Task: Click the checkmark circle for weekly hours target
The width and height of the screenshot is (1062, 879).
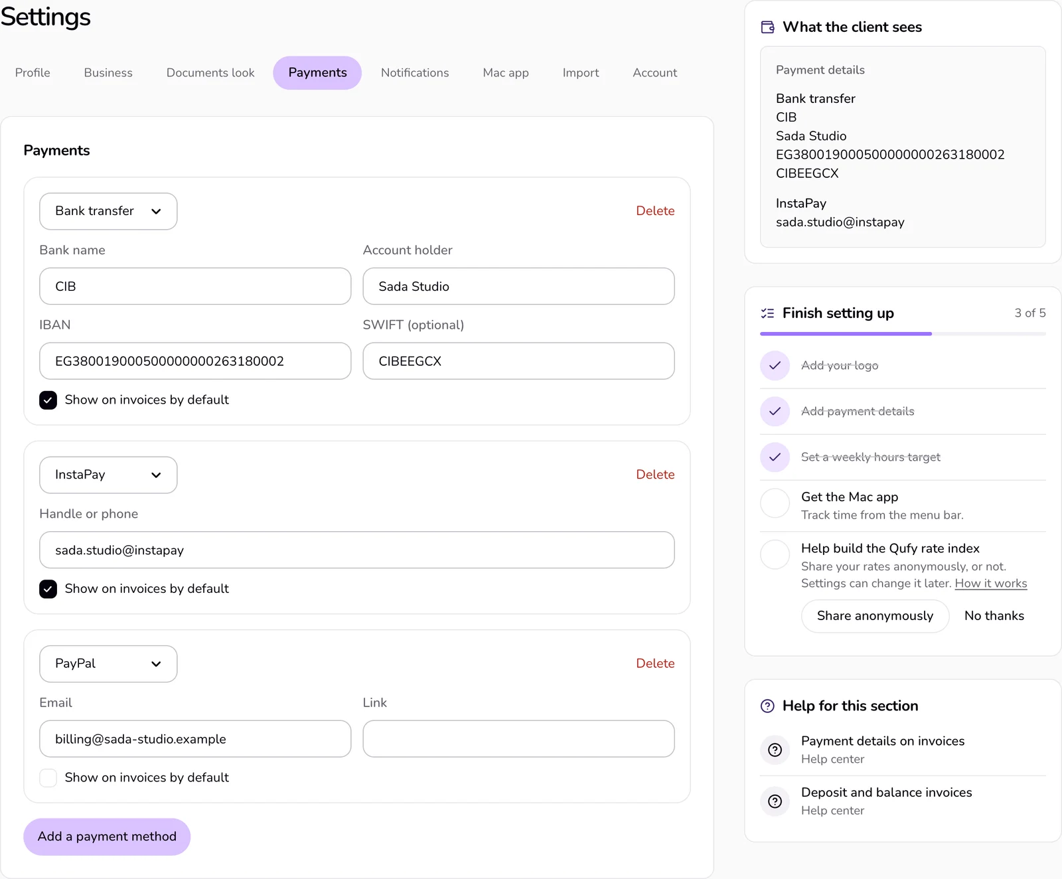Action: pyautogui.click(x=775, y=457)
